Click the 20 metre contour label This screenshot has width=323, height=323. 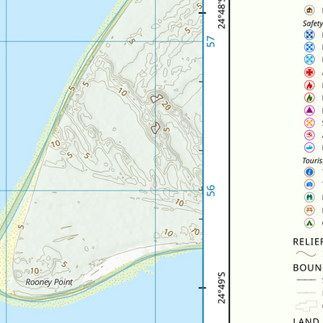click(166, 107)
